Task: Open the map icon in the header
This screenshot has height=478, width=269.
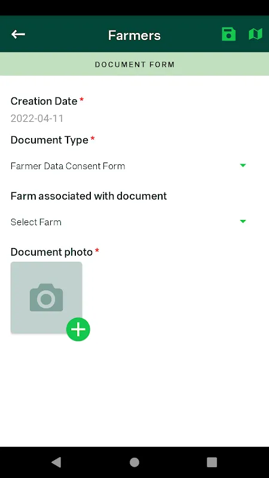Action: (255, 34)
